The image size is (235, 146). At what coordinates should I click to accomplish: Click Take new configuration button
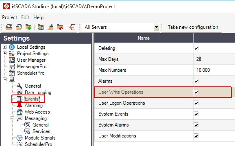193,27
